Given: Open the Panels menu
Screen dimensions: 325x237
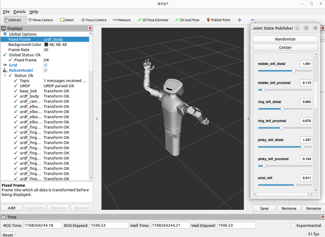Looking at the screenshot, I should pos(20,12).
